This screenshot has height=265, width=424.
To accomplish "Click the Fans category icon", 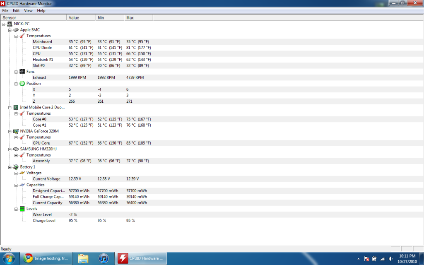I will pyautogui.click(x=22, y=71).
